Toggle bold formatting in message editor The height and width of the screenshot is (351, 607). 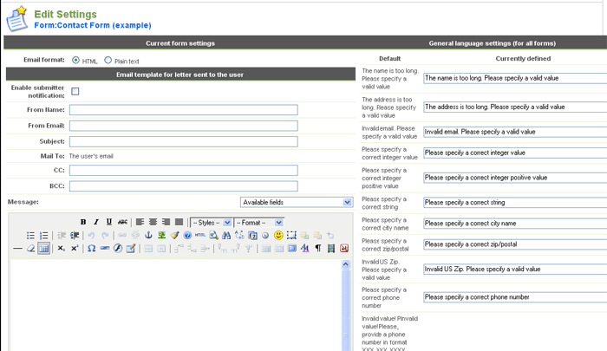tap(83, 222)
